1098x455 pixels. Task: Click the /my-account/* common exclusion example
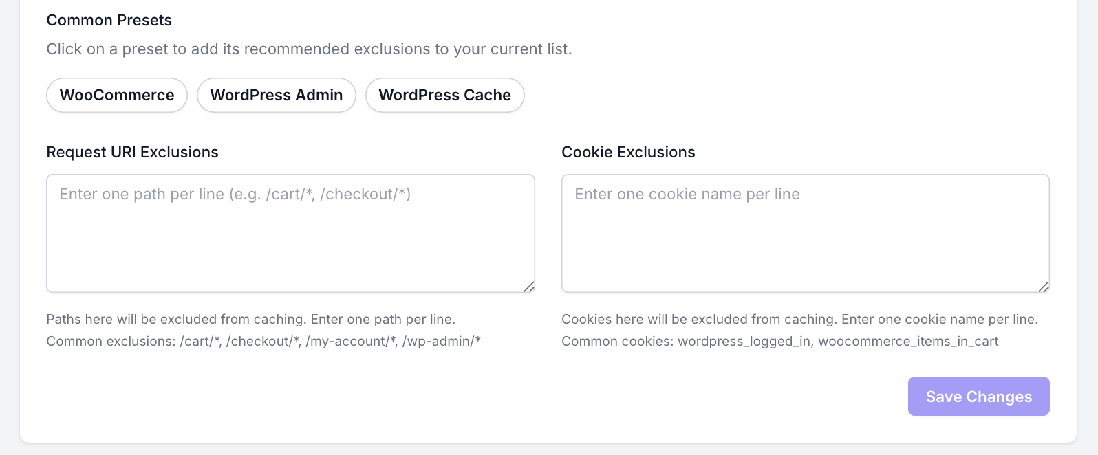[352, 341]
